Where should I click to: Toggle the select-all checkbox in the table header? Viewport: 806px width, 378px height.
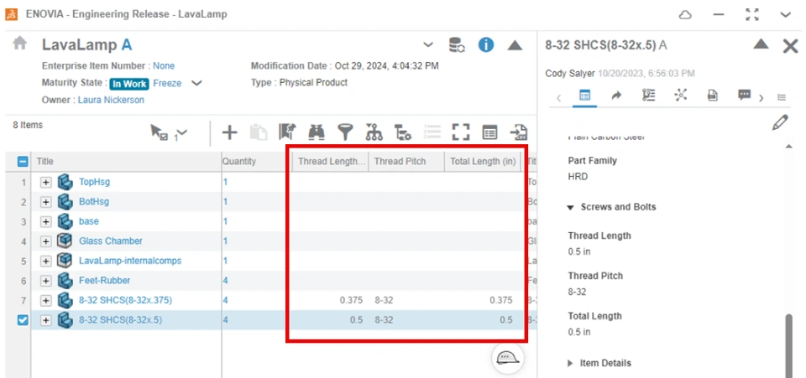pyautogui.click(x=23, y=162)
